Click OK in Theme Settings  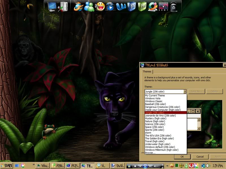tap(182, 157)
